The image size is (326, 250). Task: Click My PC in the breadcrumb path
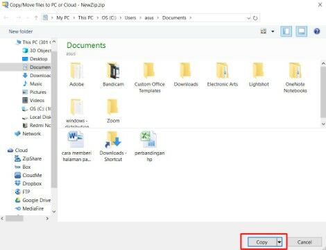(x=63, y=18)
